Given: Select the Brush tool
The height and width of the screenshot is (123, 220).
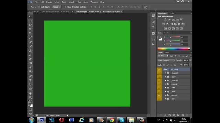Looking at the screenshot, I should [30, 46].
